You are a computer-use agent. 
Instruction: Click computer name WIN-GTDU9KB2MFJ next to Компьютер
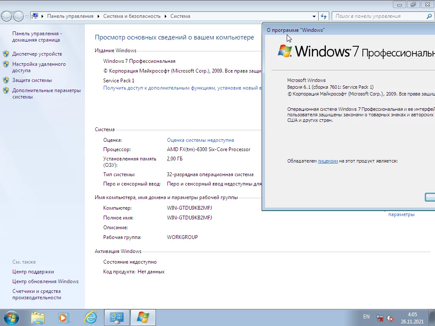coord(189,208)
